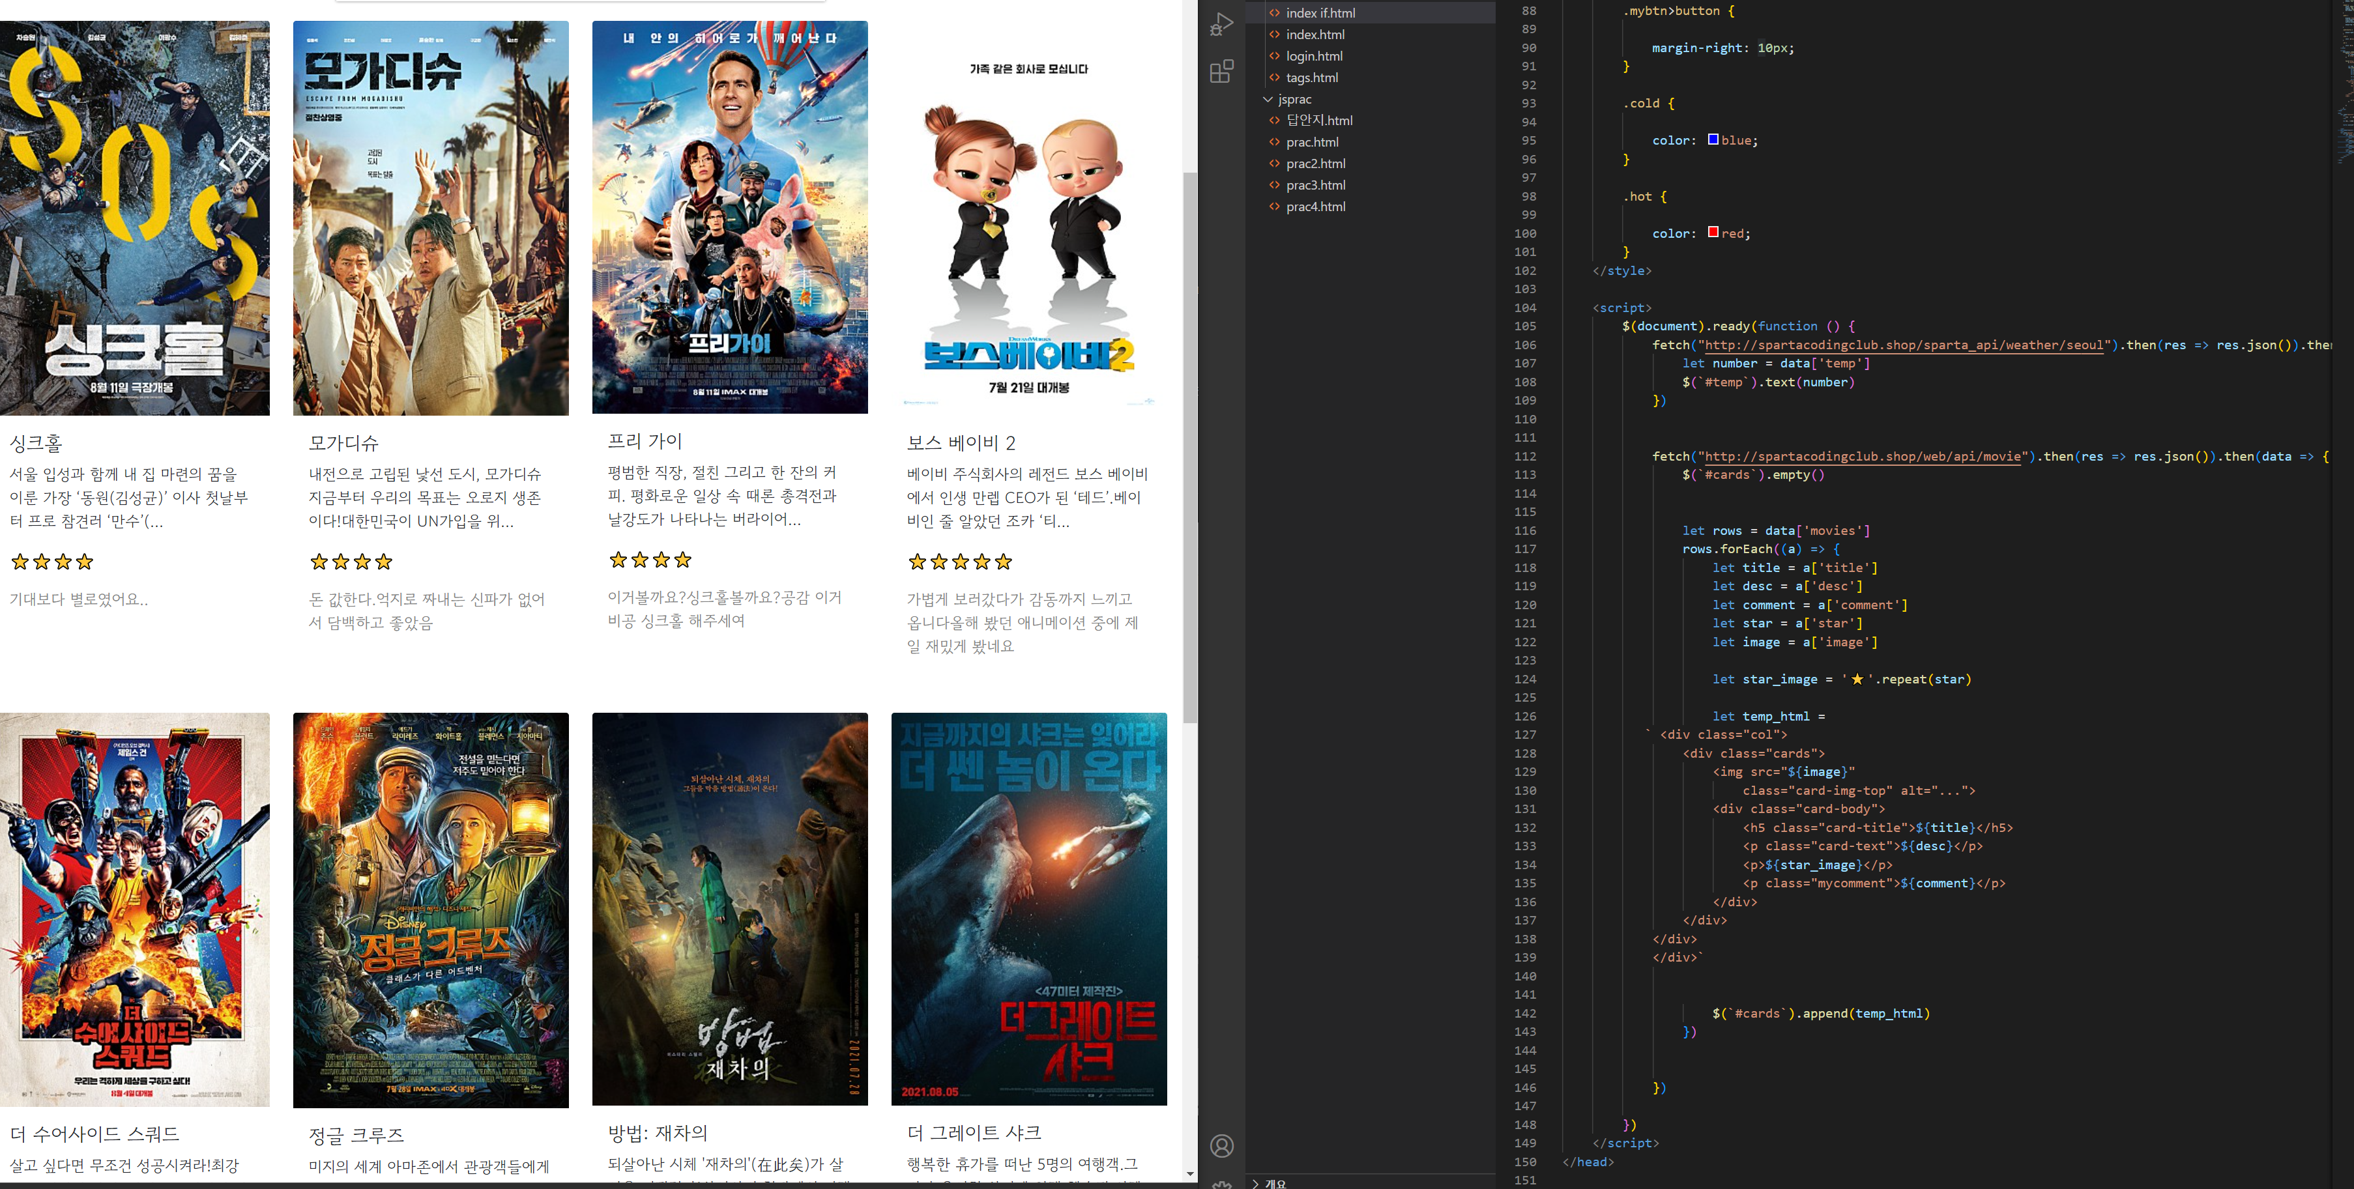The height and width of the screenshot is (1189, 2354).
Task: Click the file icon beside tags.html
Action: pos(1275,78)
